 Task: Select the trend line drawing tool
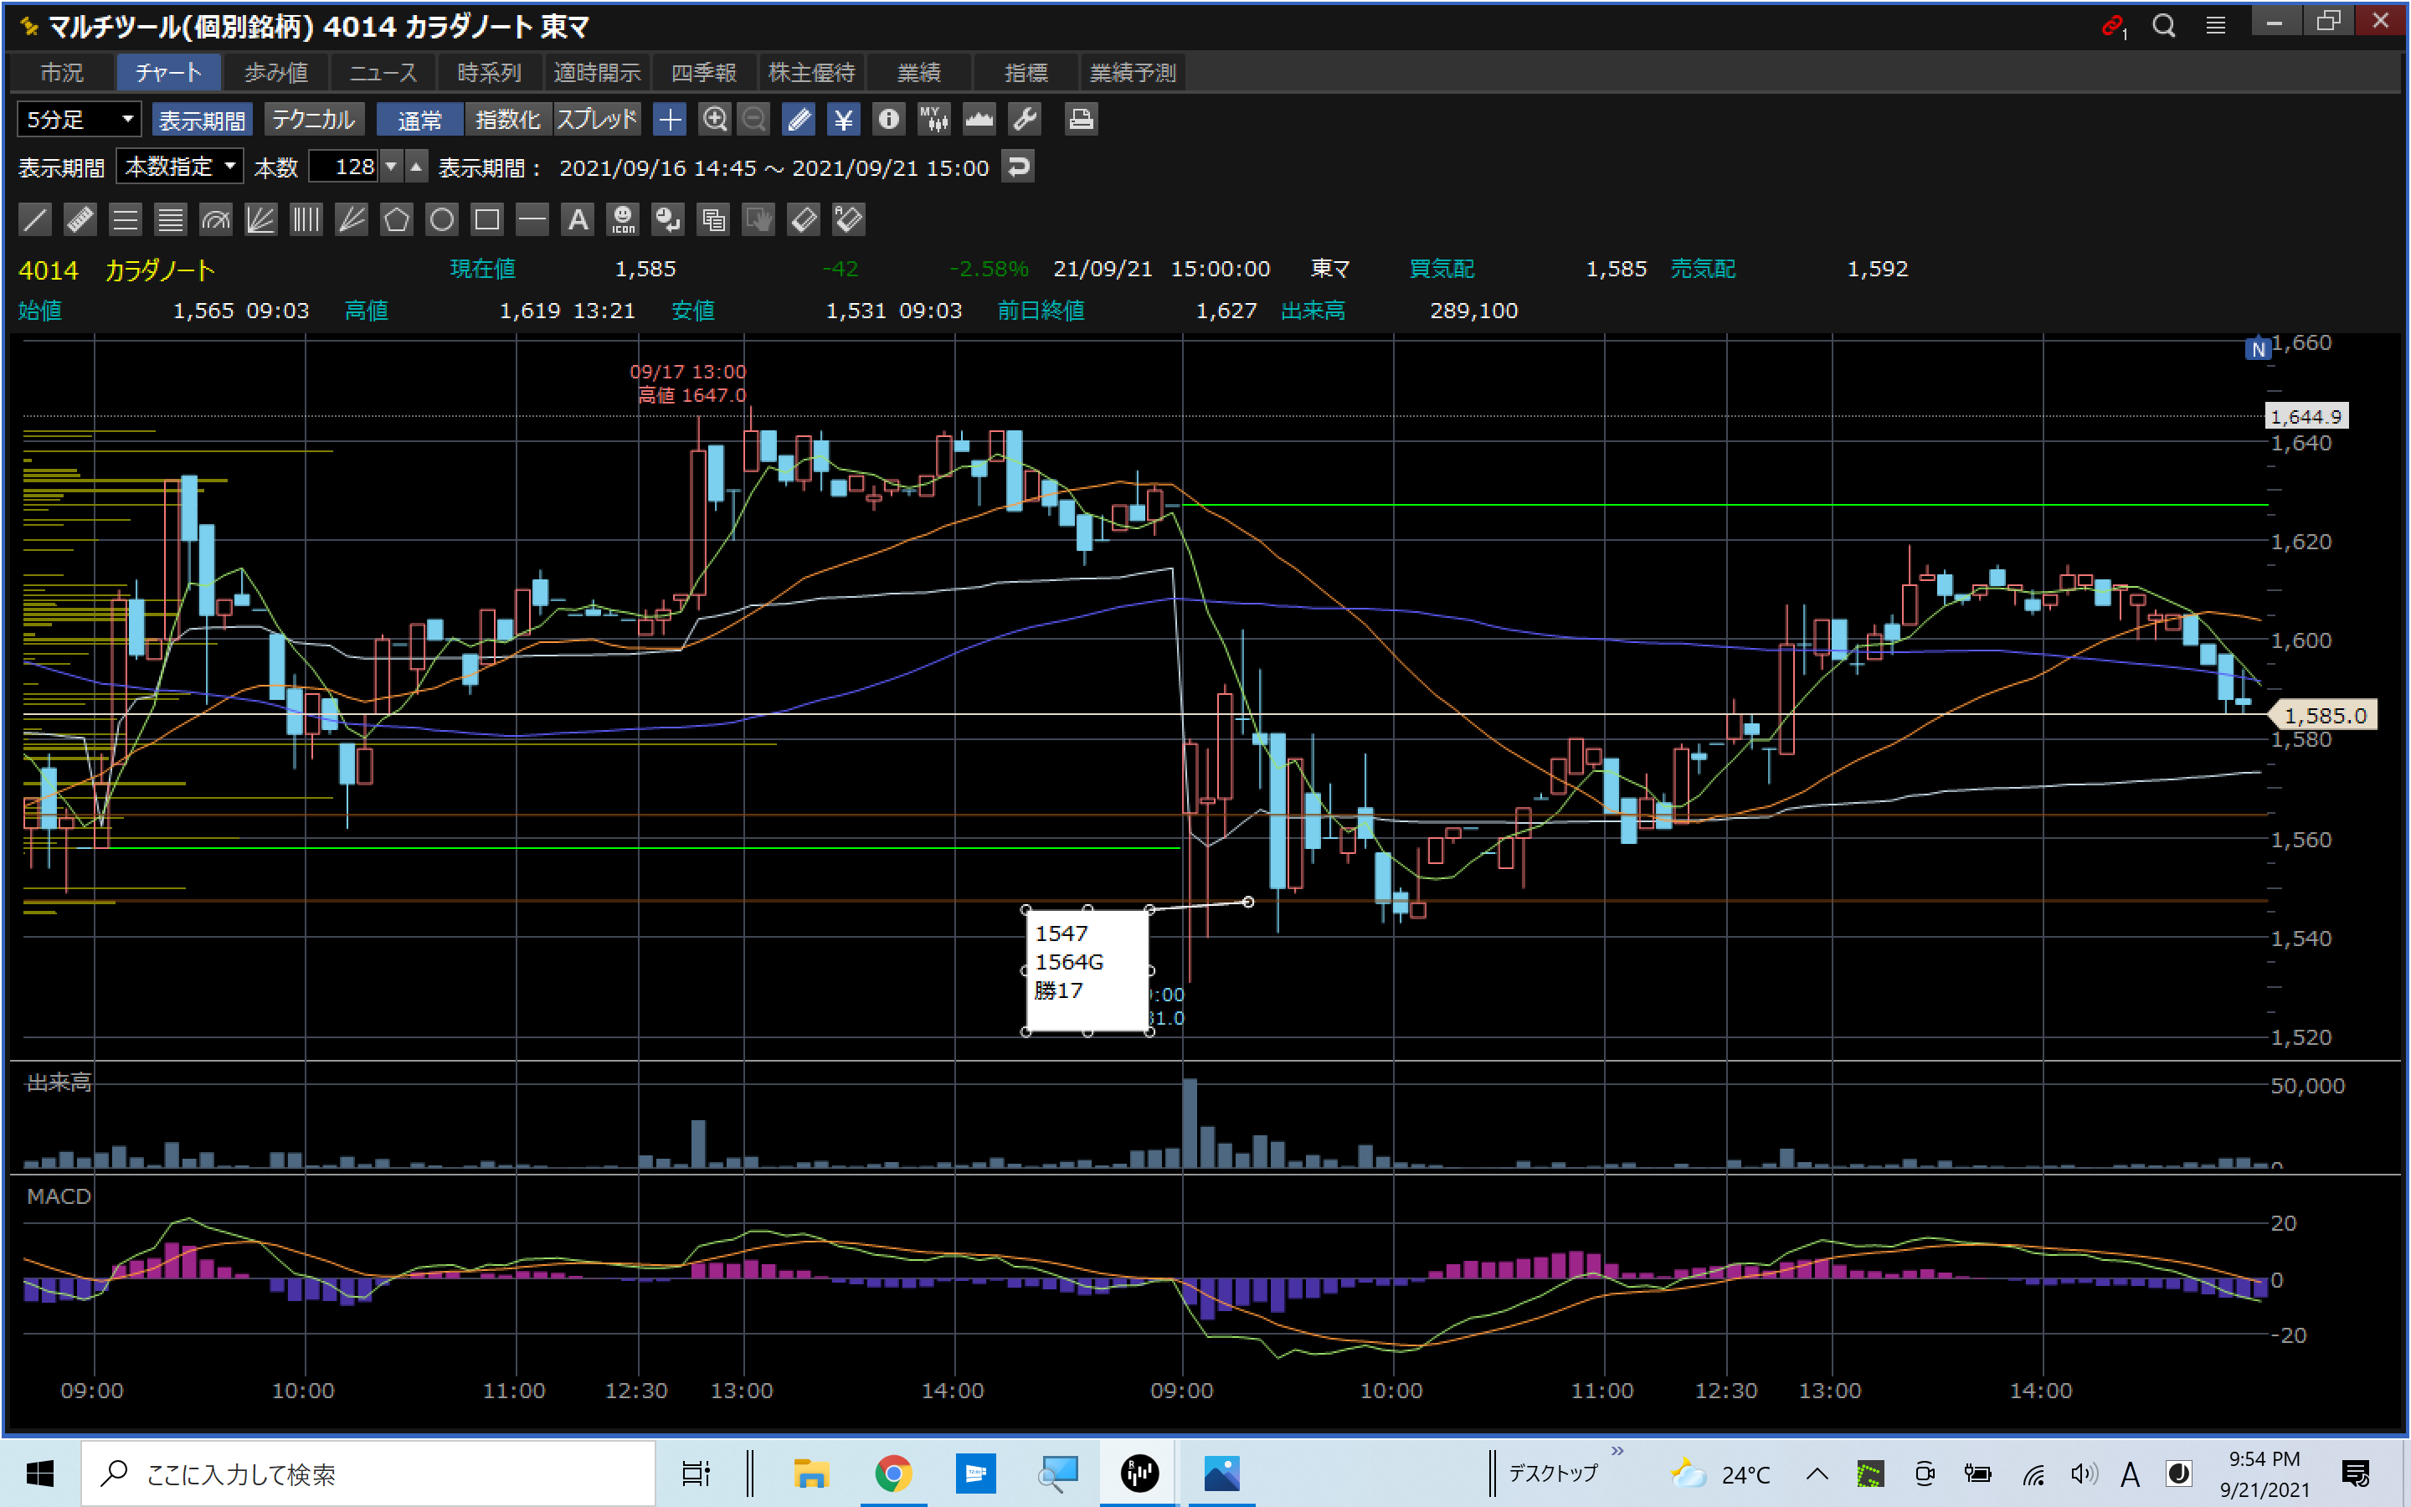[35, 219]
